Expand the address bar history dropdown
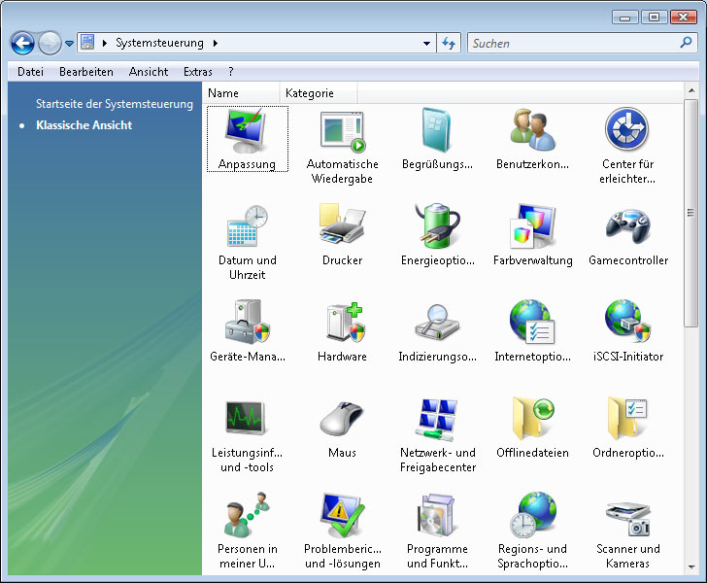The width and height of the screenshot is (707, 583). (426, 44)
